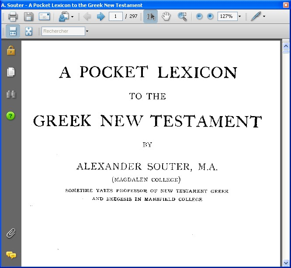Open the green Help question-mark panel

[x=10, y=116]
